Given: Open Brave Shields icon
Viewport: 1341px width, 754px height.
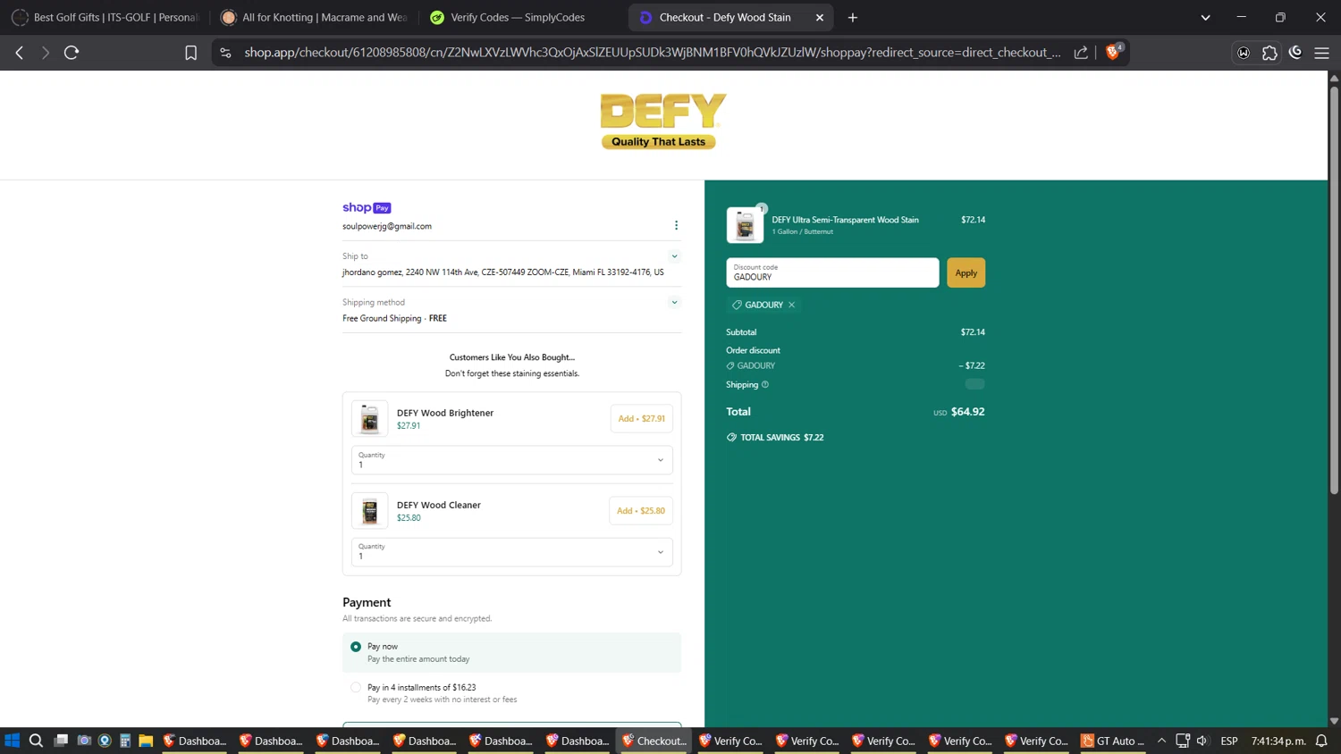Looking at the screenshot, I should pos(1113,52).
